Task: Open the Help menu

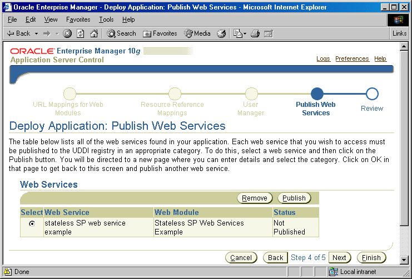Action: [x=128, y=19]
